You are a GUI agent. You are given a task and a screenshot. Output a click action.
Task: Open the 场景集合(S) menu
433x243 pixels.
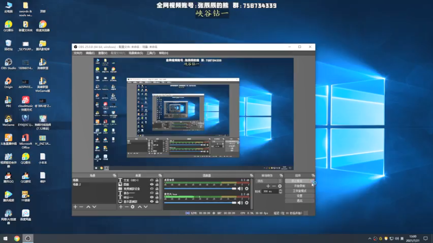136,53
